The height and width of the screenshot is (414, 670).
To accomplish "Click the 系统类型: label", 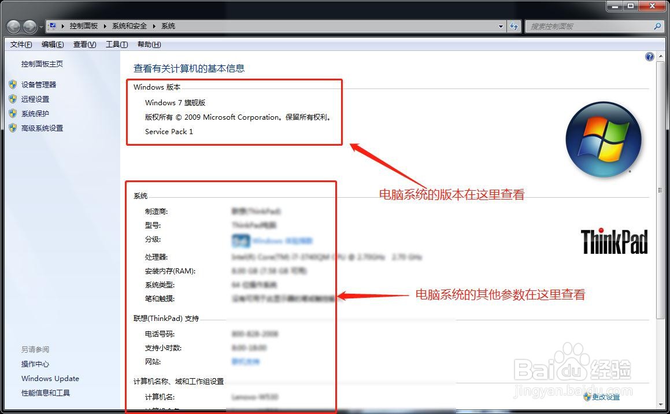I will click(160, 285).
